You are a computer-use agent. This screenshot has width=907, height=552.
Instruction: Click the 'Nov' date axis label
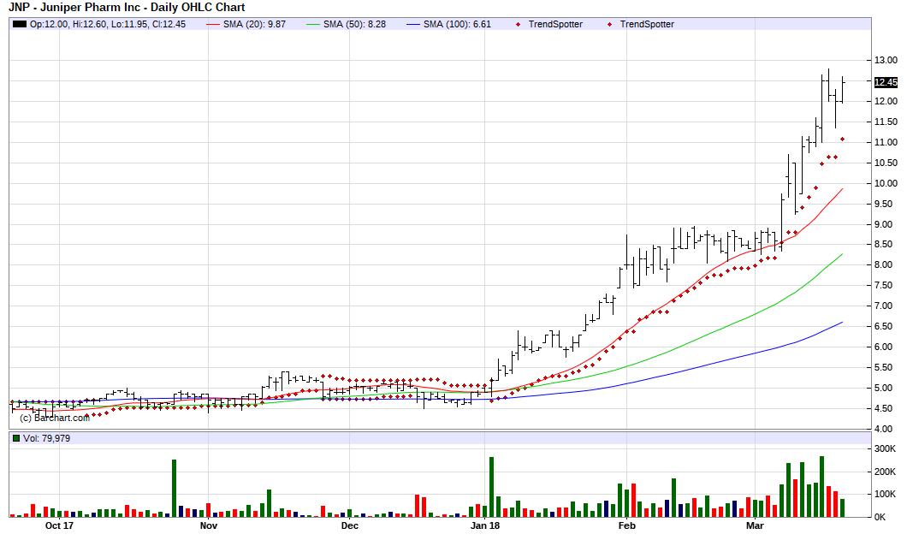(208, 526)
